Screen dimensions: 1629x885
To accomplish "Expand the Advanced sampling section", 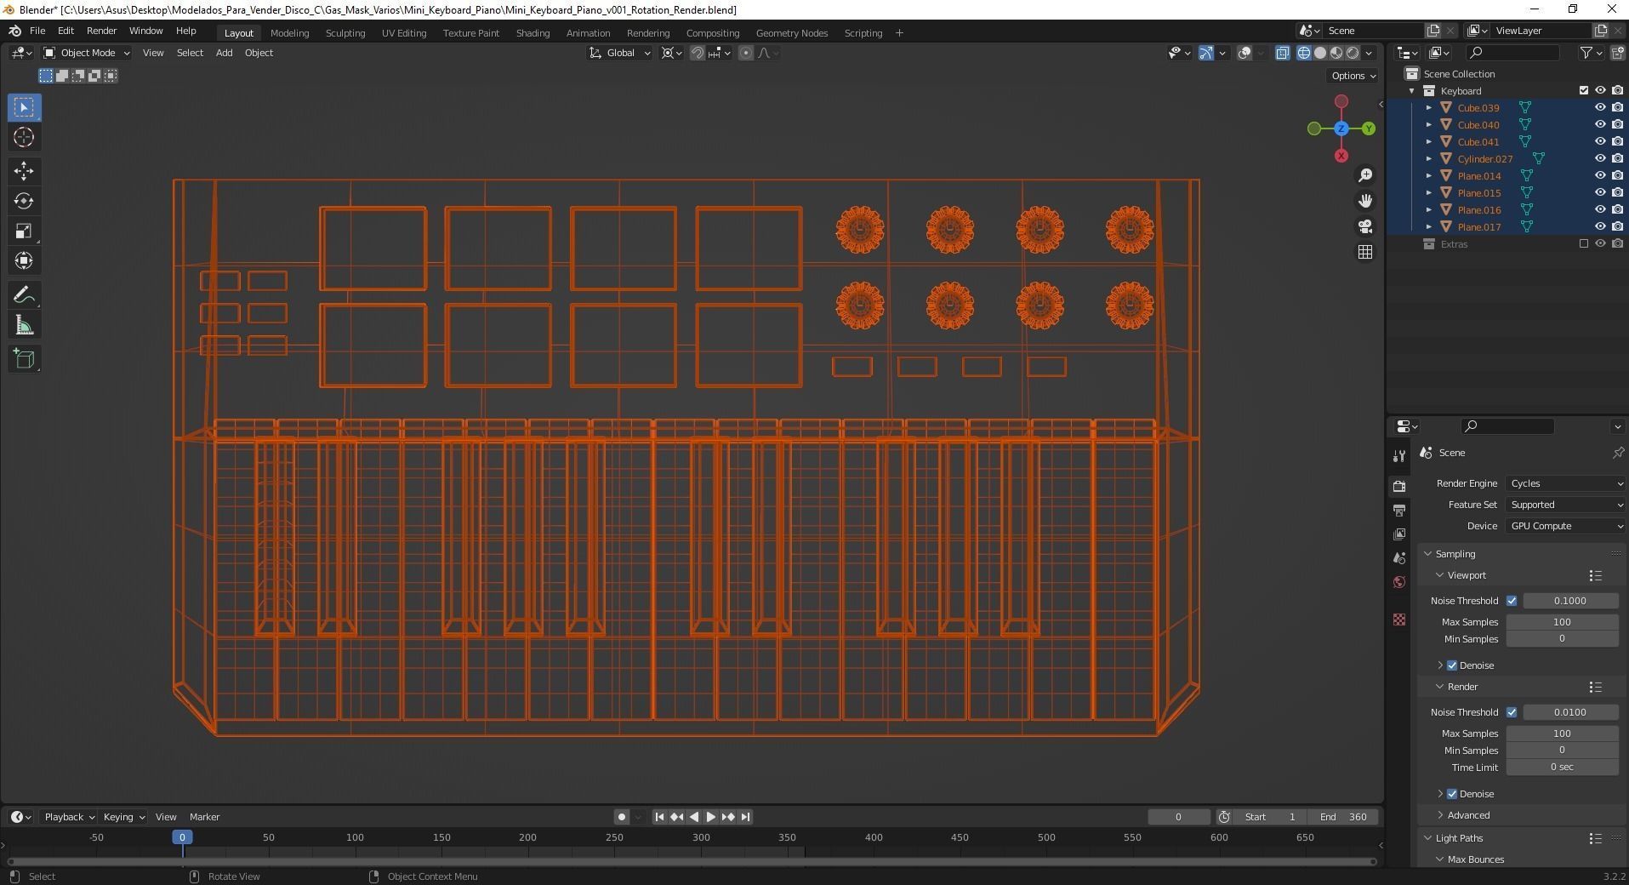I will (1467, 815).
